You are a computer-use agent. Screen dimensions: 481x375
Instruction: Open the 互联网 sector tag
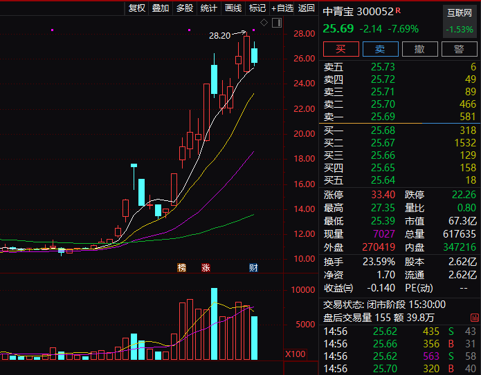[x=460, y=12]
